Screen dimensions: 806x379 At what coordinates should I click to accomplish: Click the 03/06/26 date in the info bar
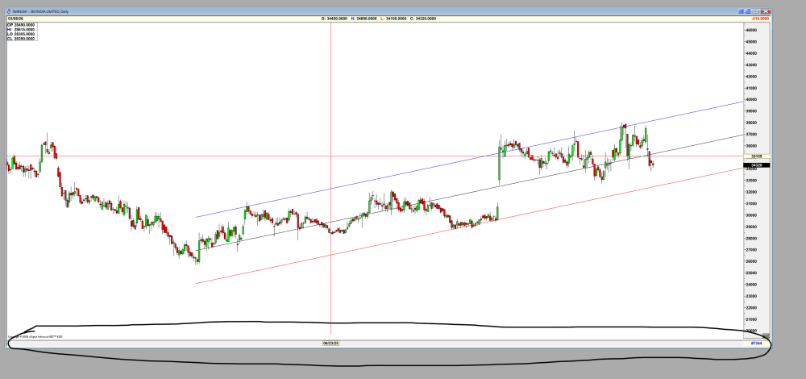[17, 18]
